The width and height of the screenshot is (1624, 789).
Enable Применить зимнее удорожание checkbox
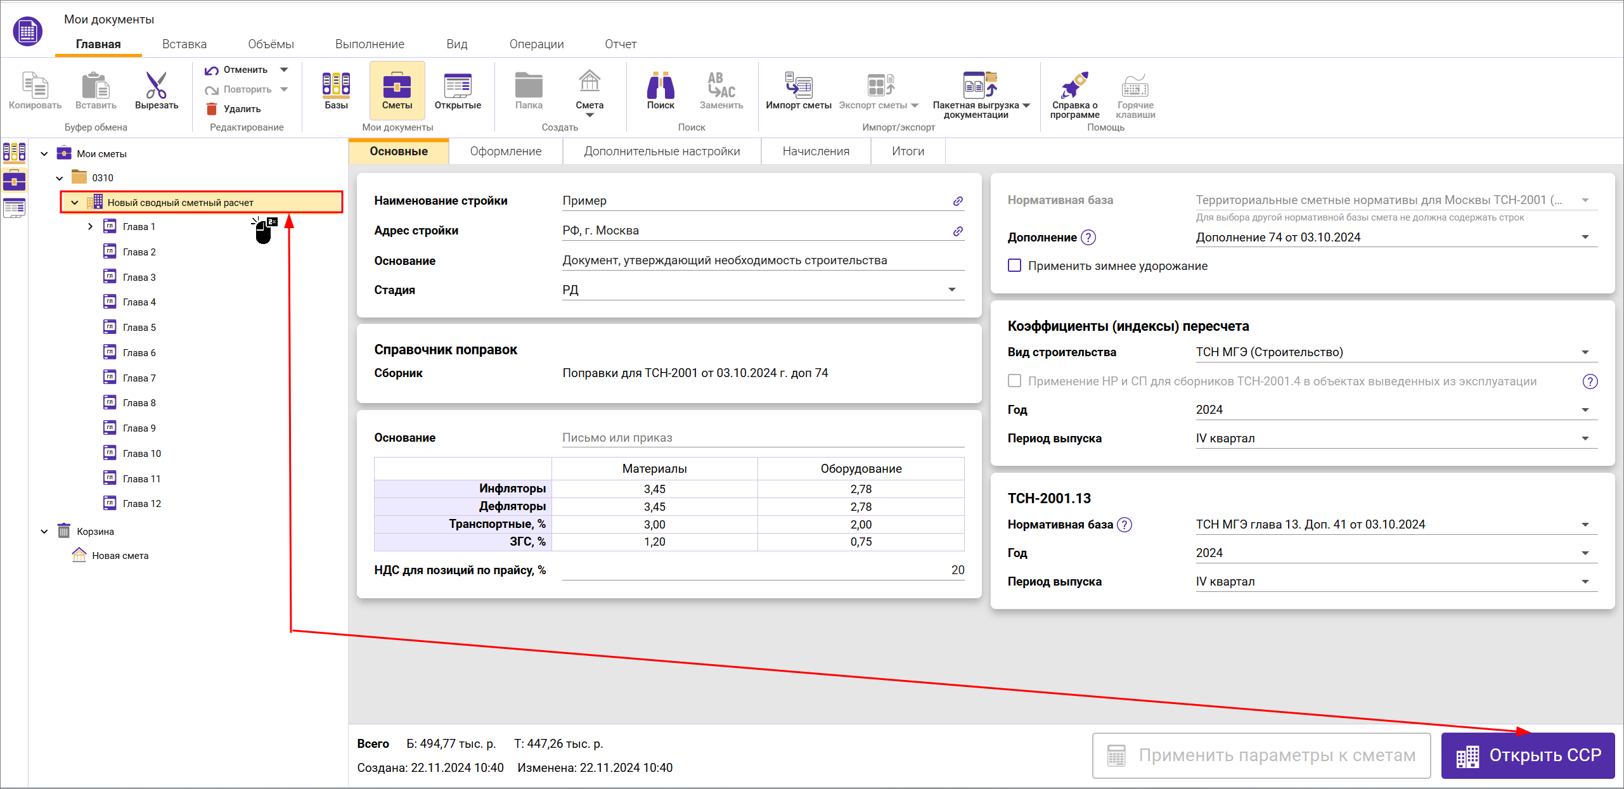[x=1014, y=266]
